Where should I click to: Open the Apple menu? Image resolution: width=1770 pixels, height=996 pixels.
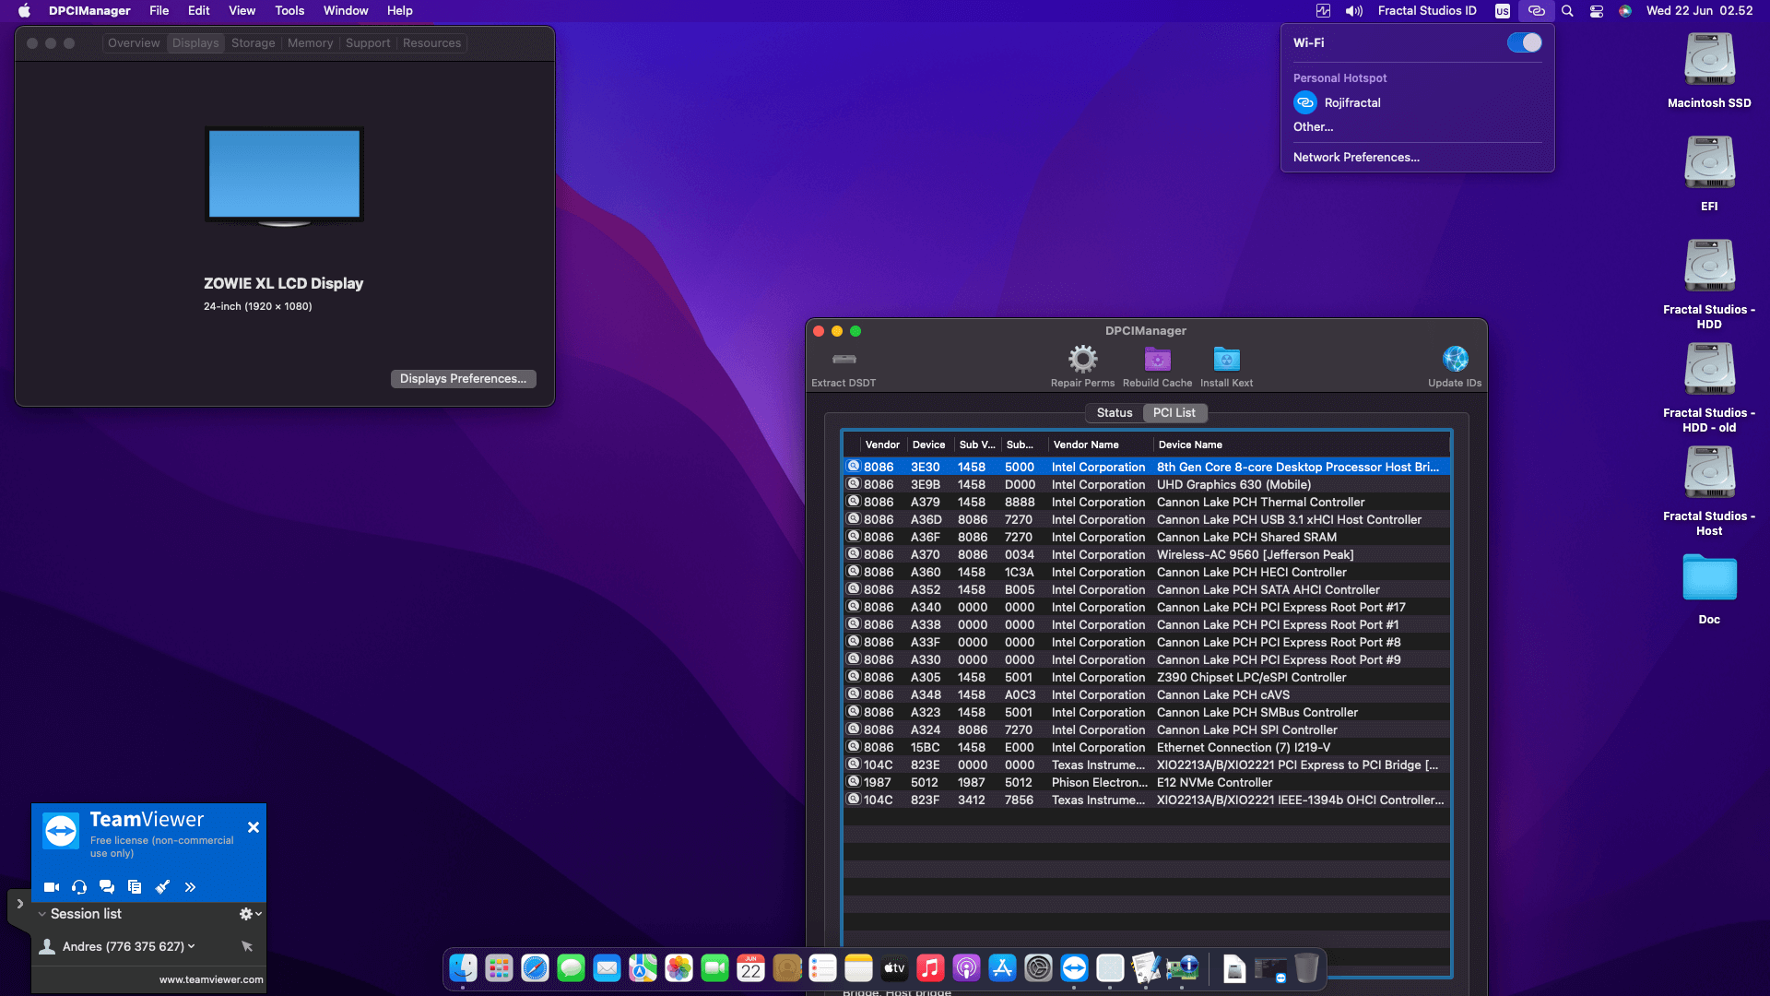pyautogui.click(x=24, y=11)
